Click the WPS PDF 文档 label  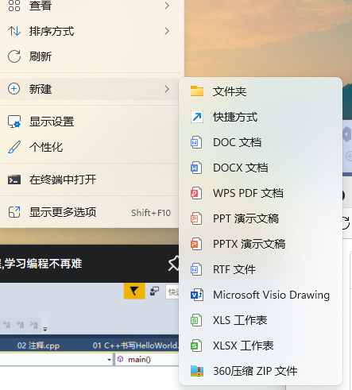tap(248, 193)
